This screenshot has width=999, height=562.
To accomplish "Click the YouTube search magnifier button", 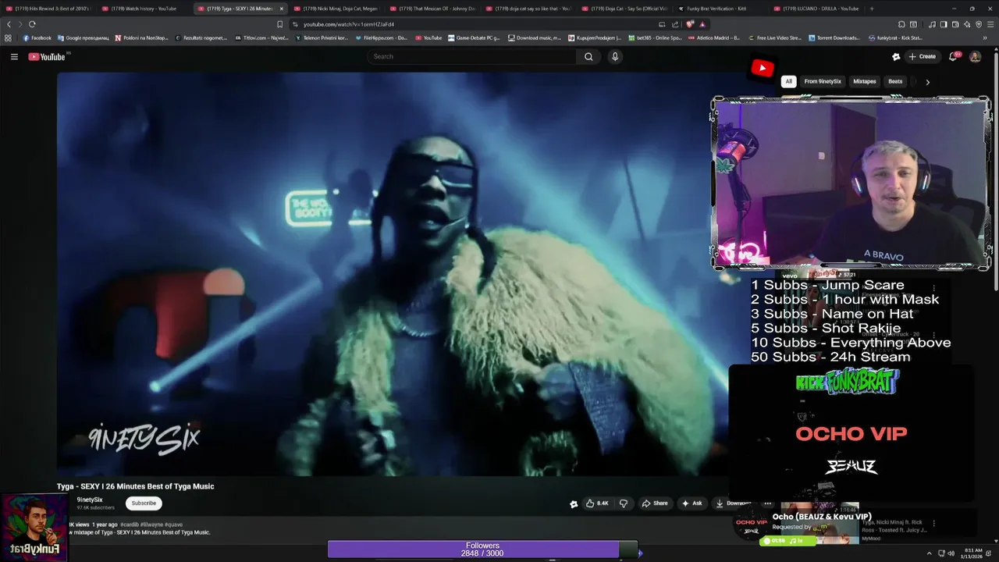I will pos(588,56).
